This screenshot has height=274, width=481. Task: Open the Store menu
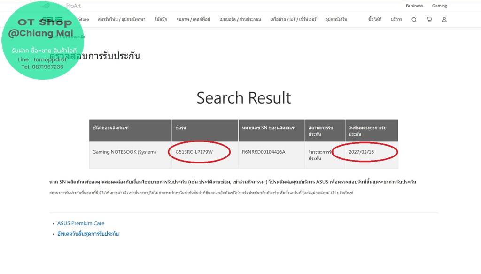pyautogui.click(x=84, y=19)
